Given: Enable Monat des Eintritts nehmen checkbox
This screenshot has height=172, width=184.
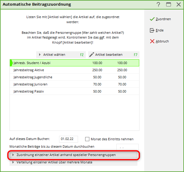Looking at the screenshot, I should click(x=87, y=139).
